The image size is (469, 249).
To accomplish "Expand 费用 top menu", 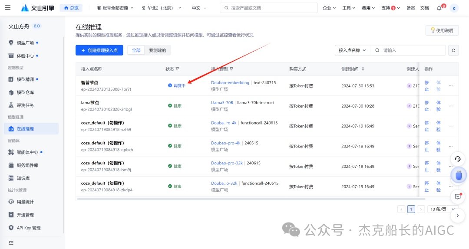I will point(368,8).
